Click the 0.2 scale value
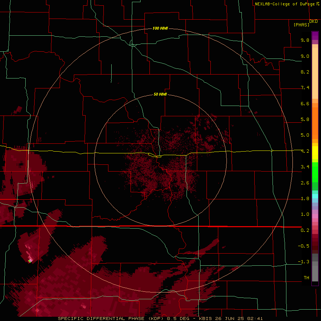The height and width of the screenshot is (321, 321). click(x=305, y=230)
